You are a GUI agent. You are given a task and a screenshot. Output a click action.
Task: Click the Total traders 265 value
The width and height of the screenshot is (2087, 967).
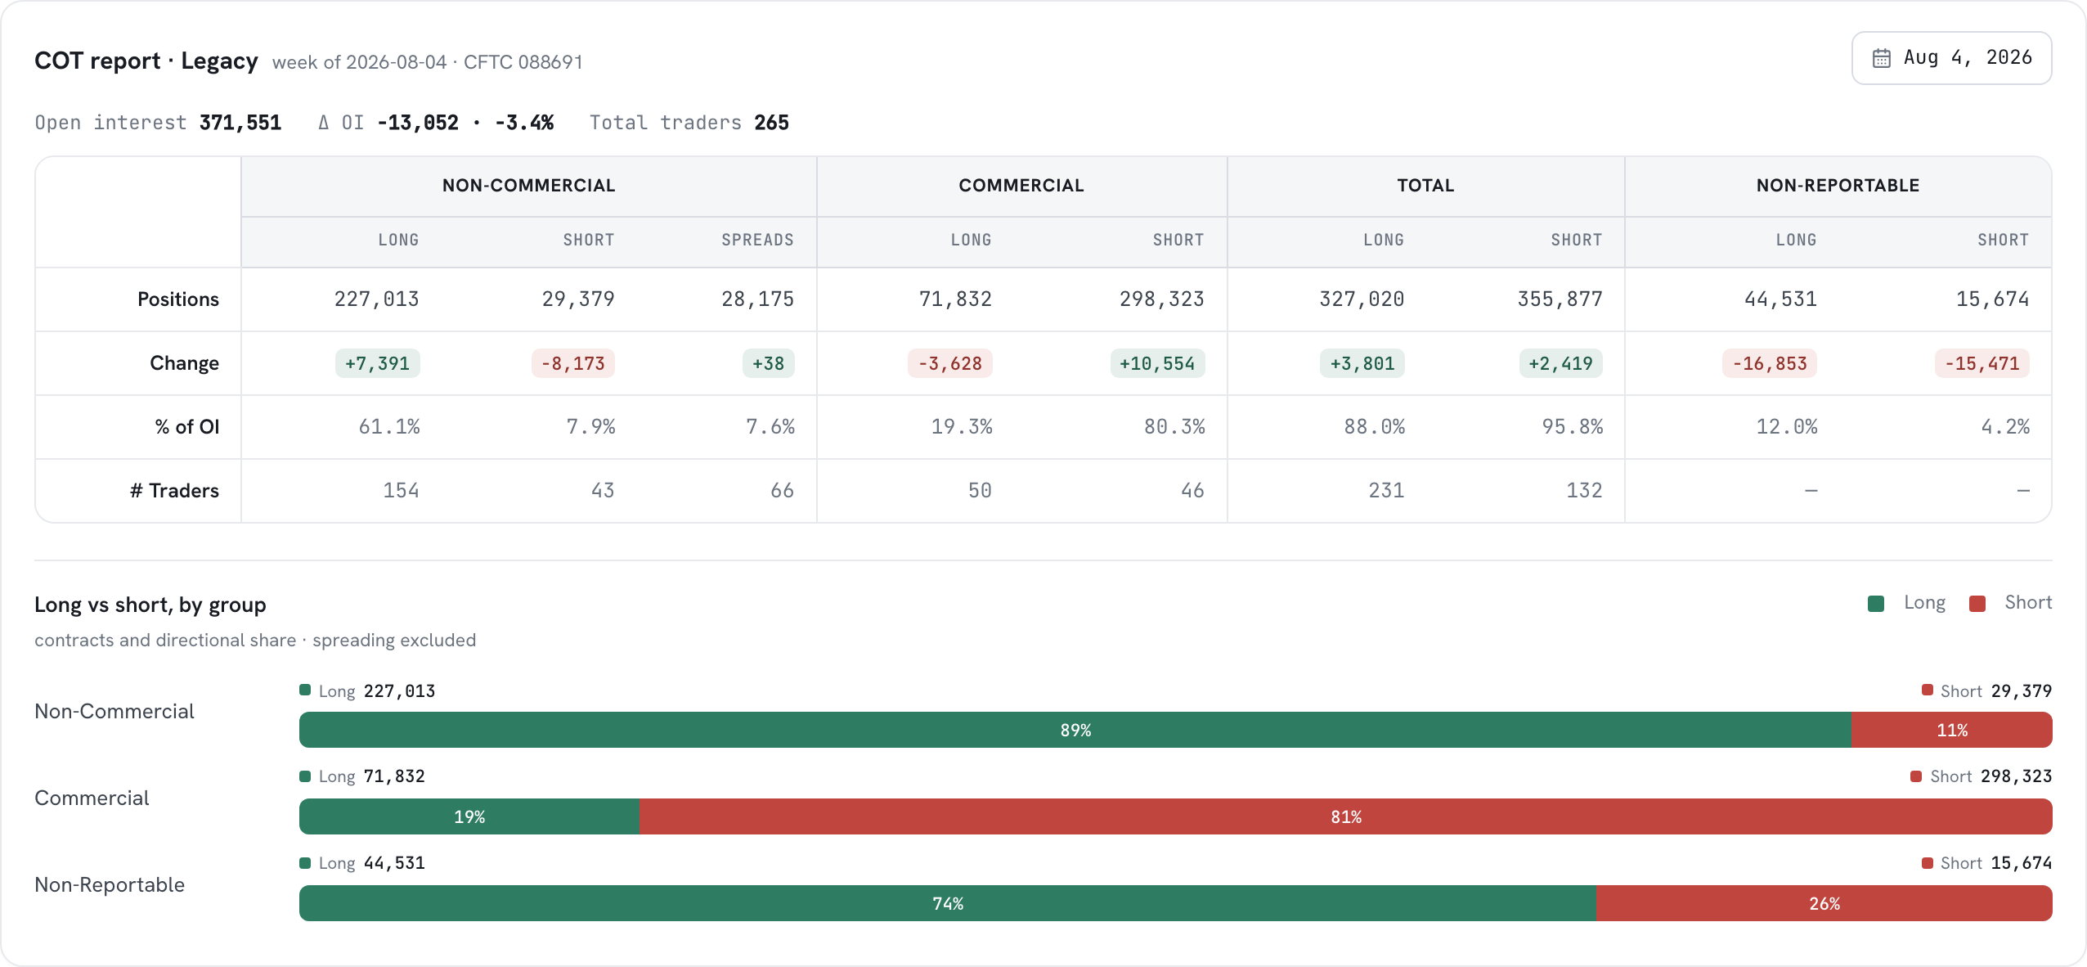click(x=772, y=123)
